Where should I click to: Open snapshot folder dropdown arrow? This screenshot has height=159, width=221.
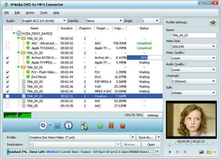pyautogui.click(x=215, y=152)
